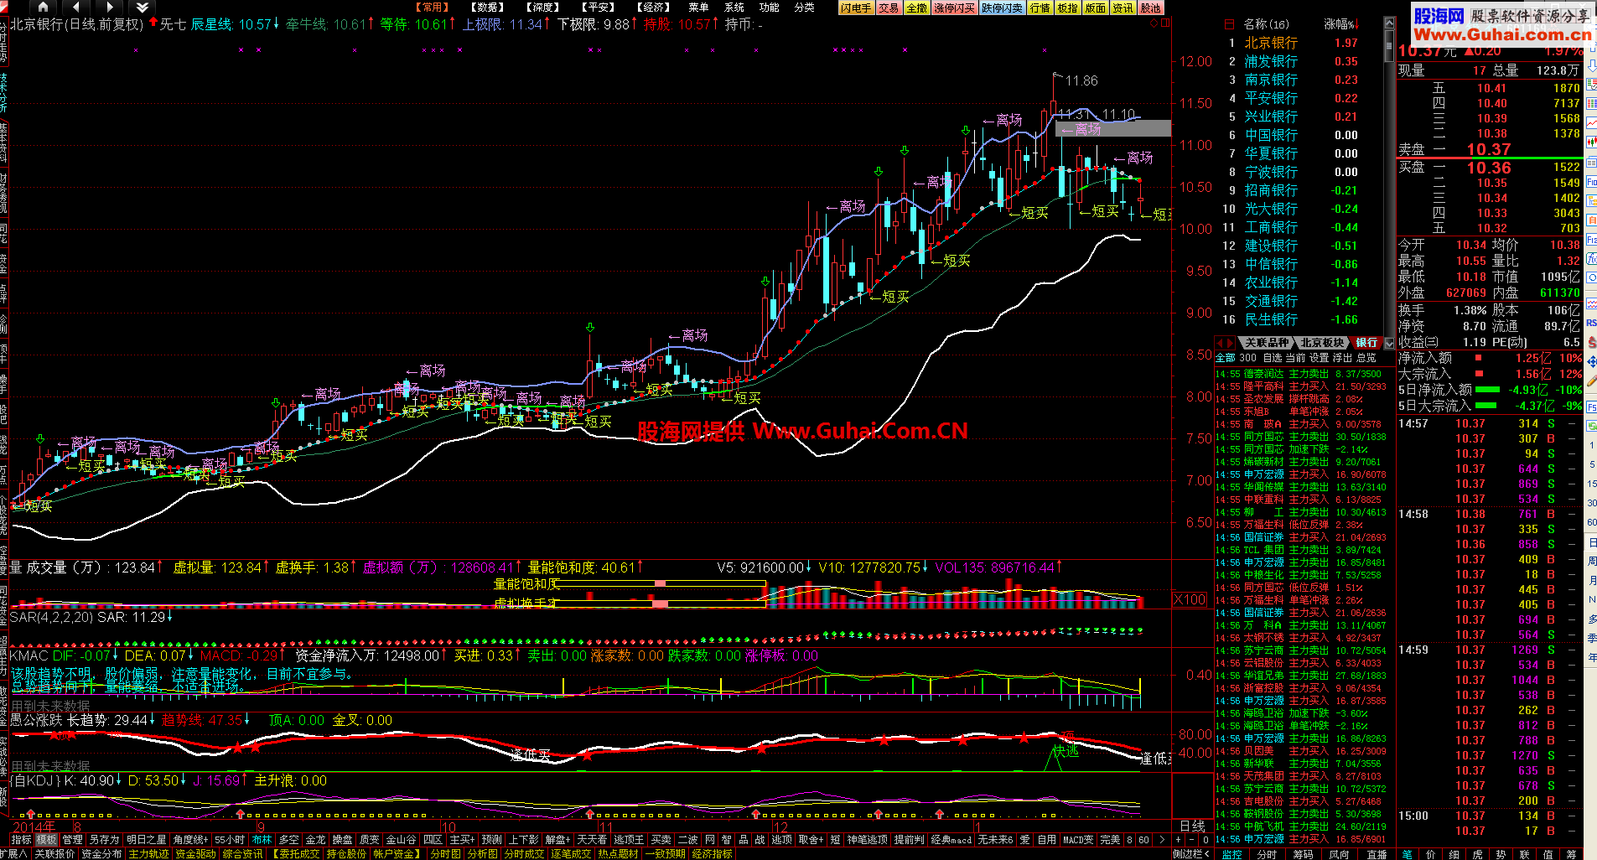Screen dimensions: 1597x860
Task: Open the 分时图 tab
Action: pyautogui.click(x=446, y=853)
